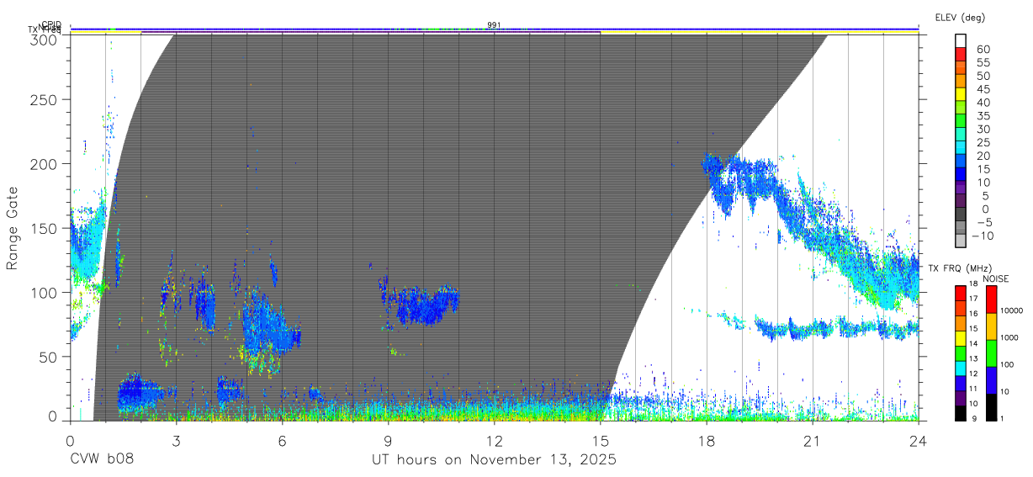Viewport: 1033px width, 477px height.
Task: Pick the white top cell of ELEV colorbar
Action: coord(961,40)
